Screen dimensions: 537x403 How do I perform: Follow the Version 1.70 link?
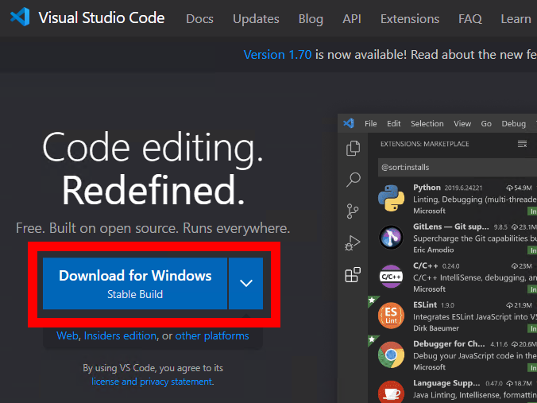tap(277, 55)
